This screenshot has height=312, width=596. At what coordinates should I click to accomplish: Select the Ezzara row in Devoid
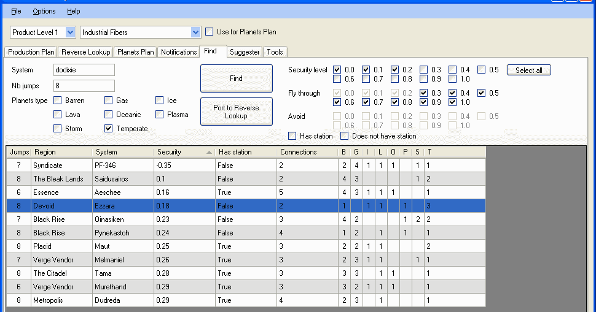[x=246, y=206]
